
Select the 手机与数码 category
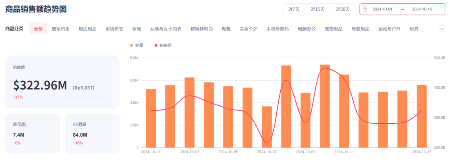pos(277,29)
